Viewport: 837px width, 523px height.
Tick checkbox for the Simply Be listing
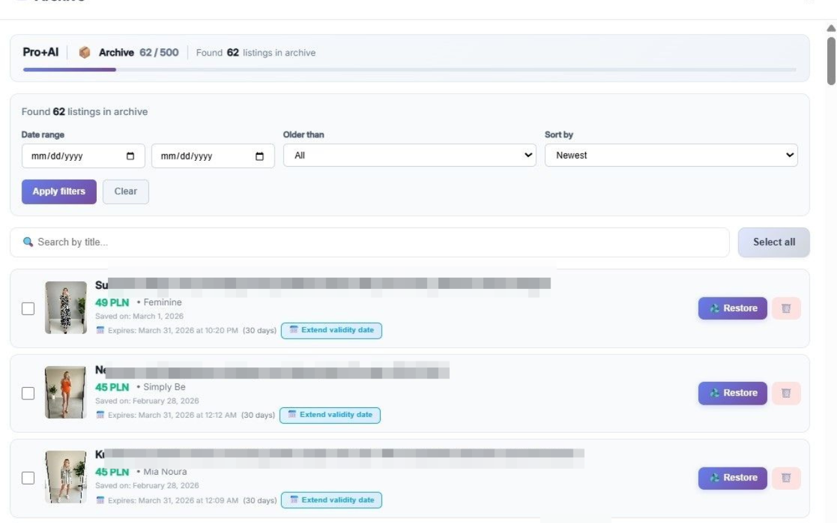(28, 393)
